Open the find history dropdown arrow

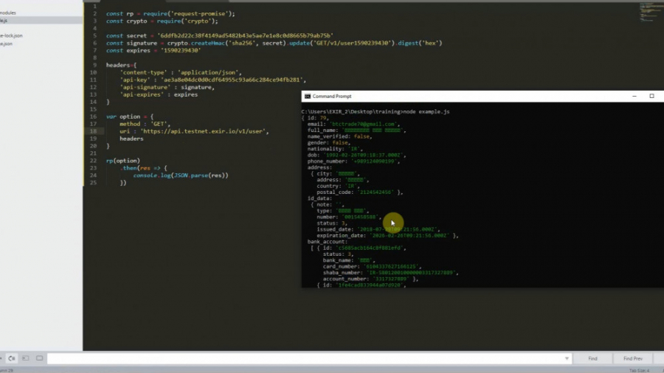567,358
